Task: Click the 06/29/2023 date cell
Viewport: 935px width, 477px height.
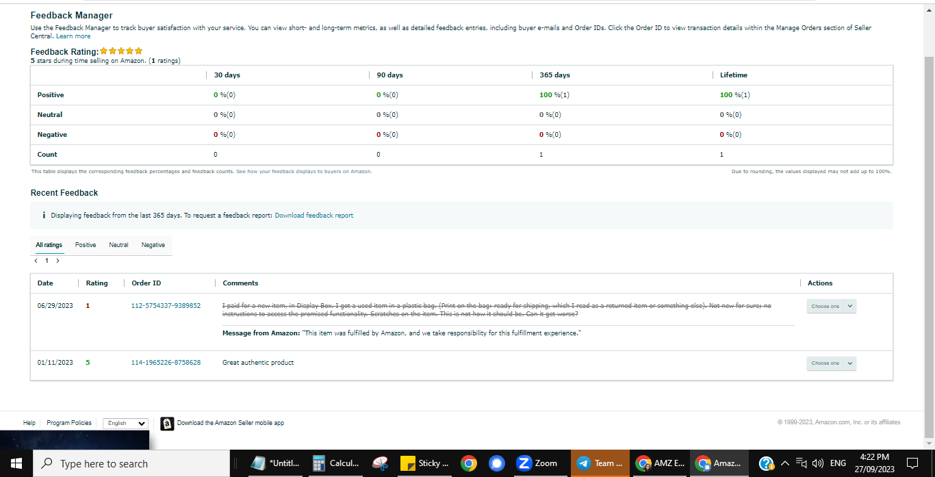Action: (x=55, y=305)
